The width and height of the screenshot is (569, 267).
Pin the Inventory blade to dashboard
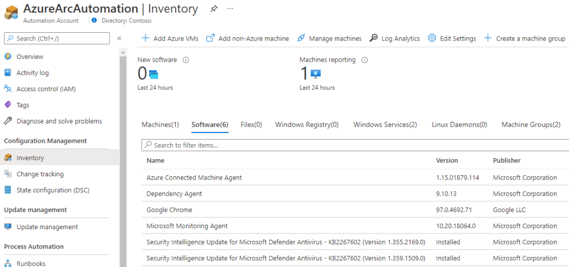point(214,9)
